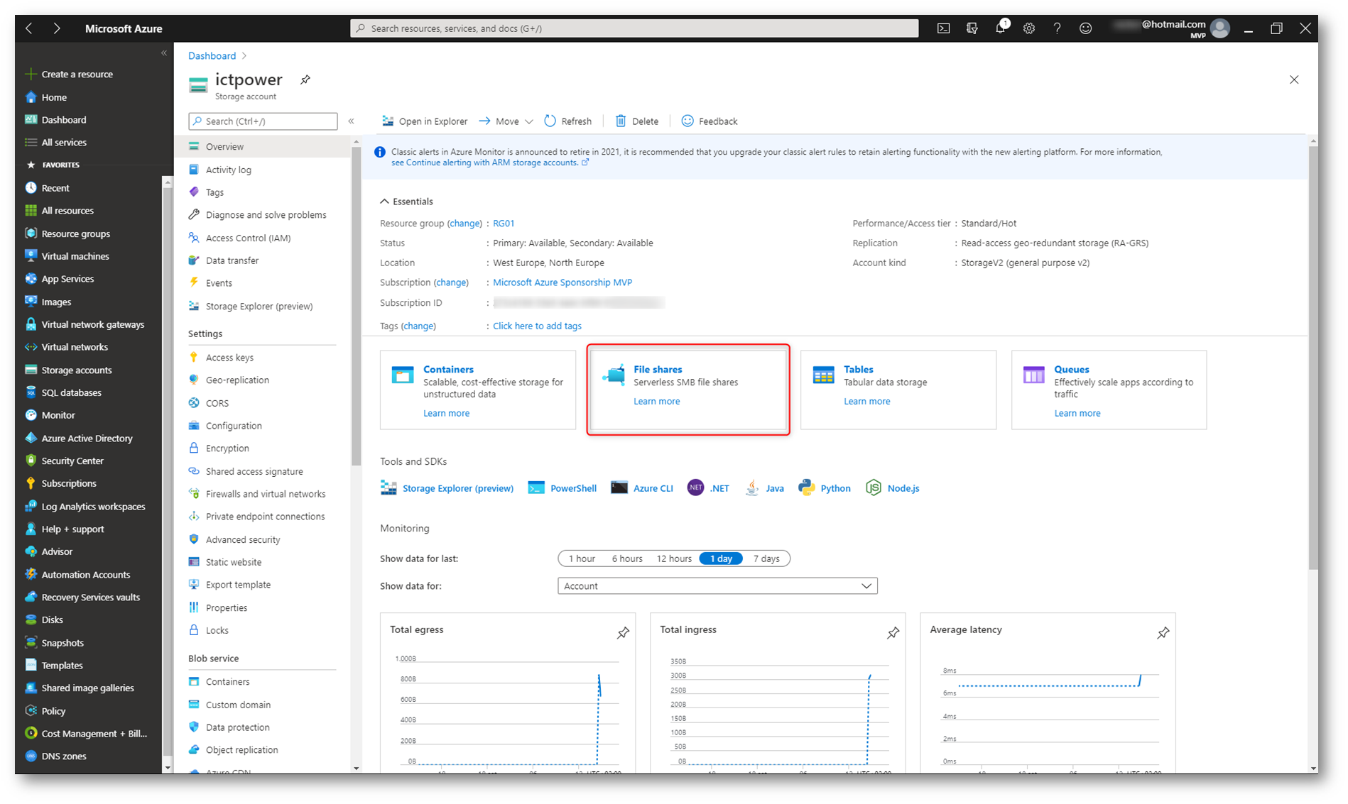Click the resource menu Search (Ctrl+/) field

[x=263, y=121]
